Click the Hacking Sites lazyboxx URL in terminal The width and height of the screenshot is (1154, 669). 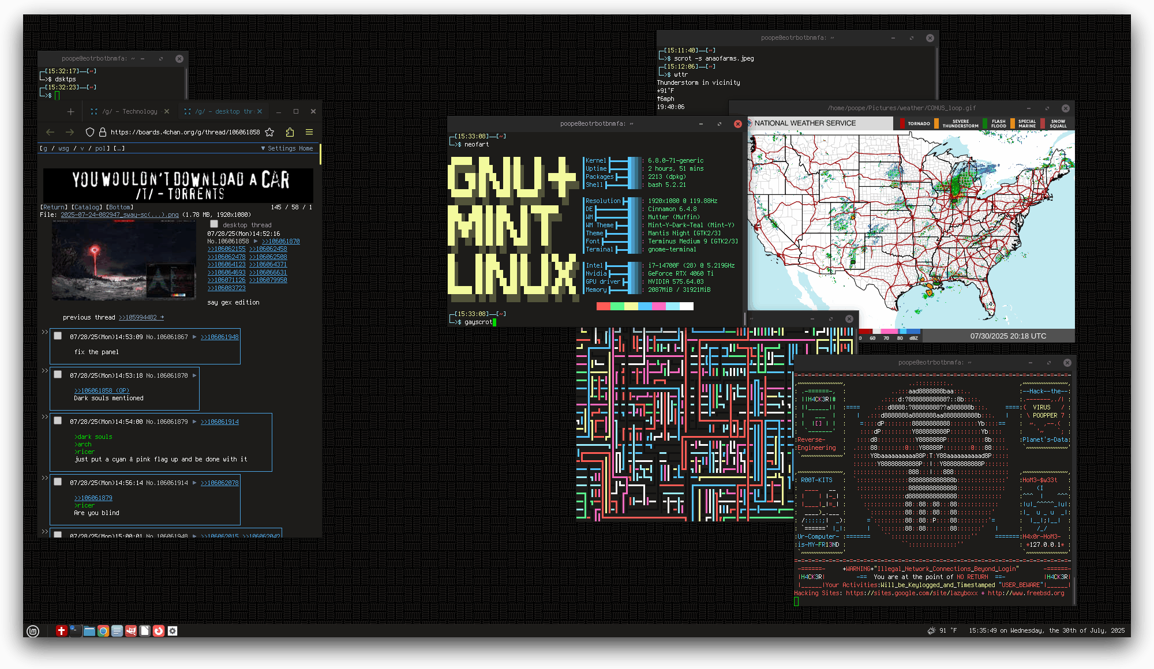point(912,593)
